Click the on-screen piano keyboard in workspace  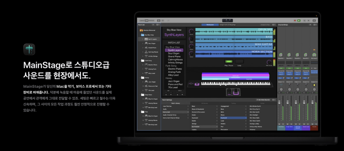click(236, 84)
